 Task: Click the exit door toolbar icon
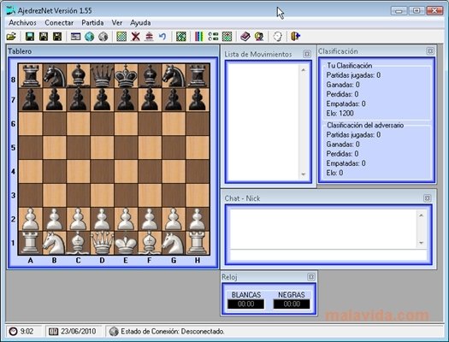tap(295, 37)
